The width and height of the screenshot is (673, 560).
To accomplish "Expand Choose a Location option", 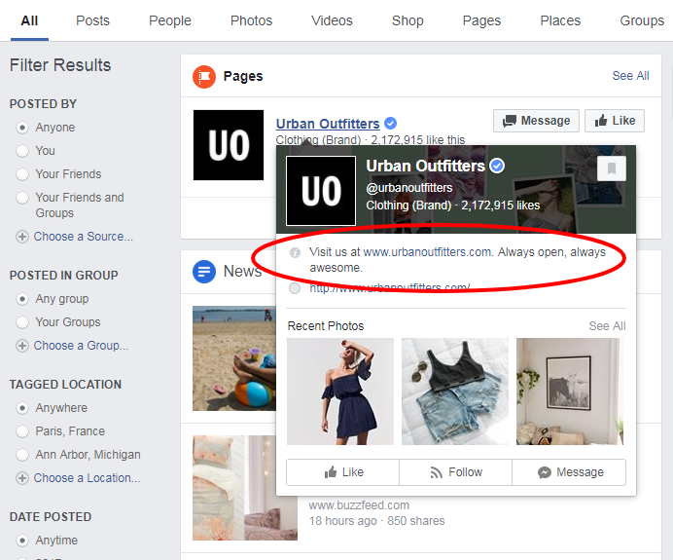I will tap(78, 478).
